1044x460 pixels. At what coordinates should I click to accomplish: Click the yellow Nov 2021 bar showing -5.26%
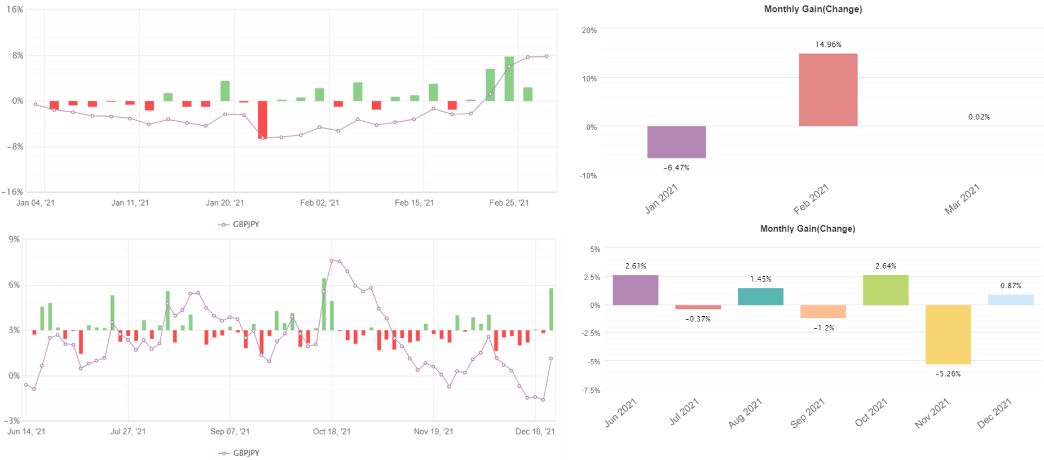coord(948,335)
